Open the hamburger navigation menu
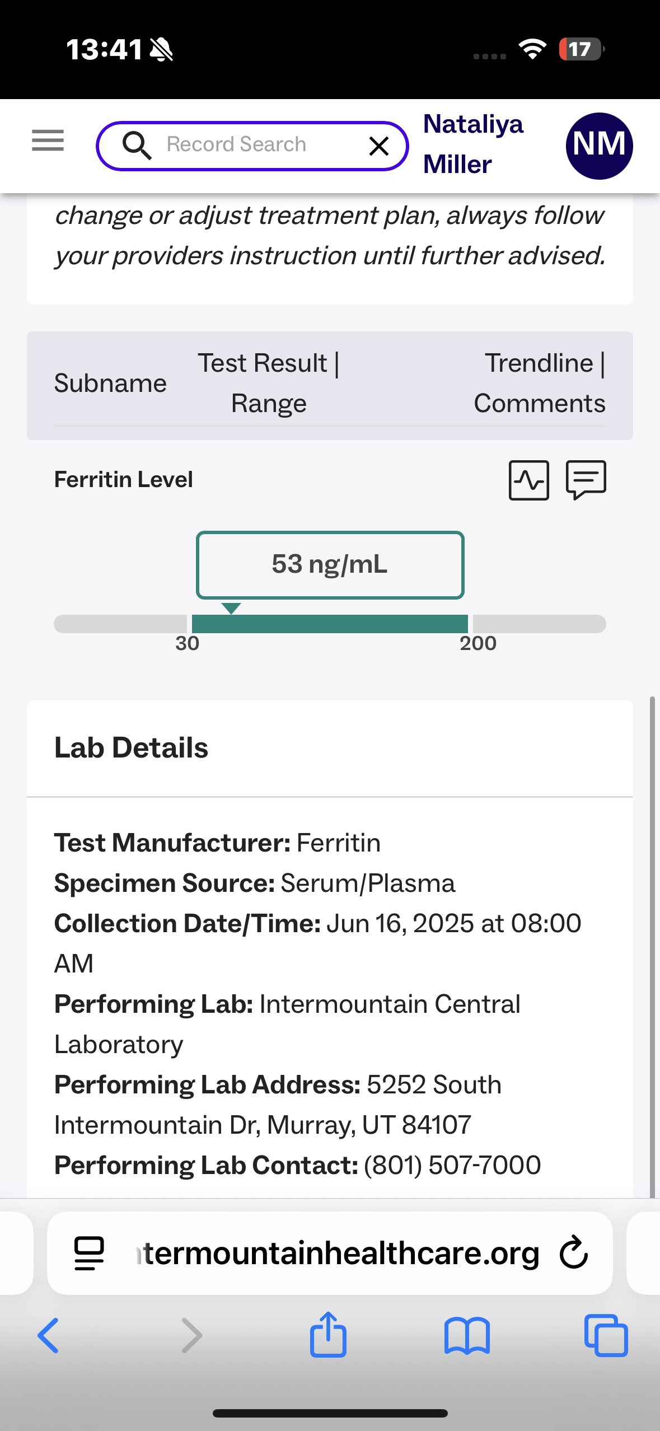 click(48, 140)
